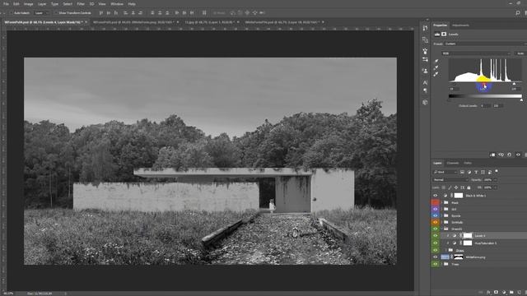Open the Normal blend mode dropdown

(450, 180)
